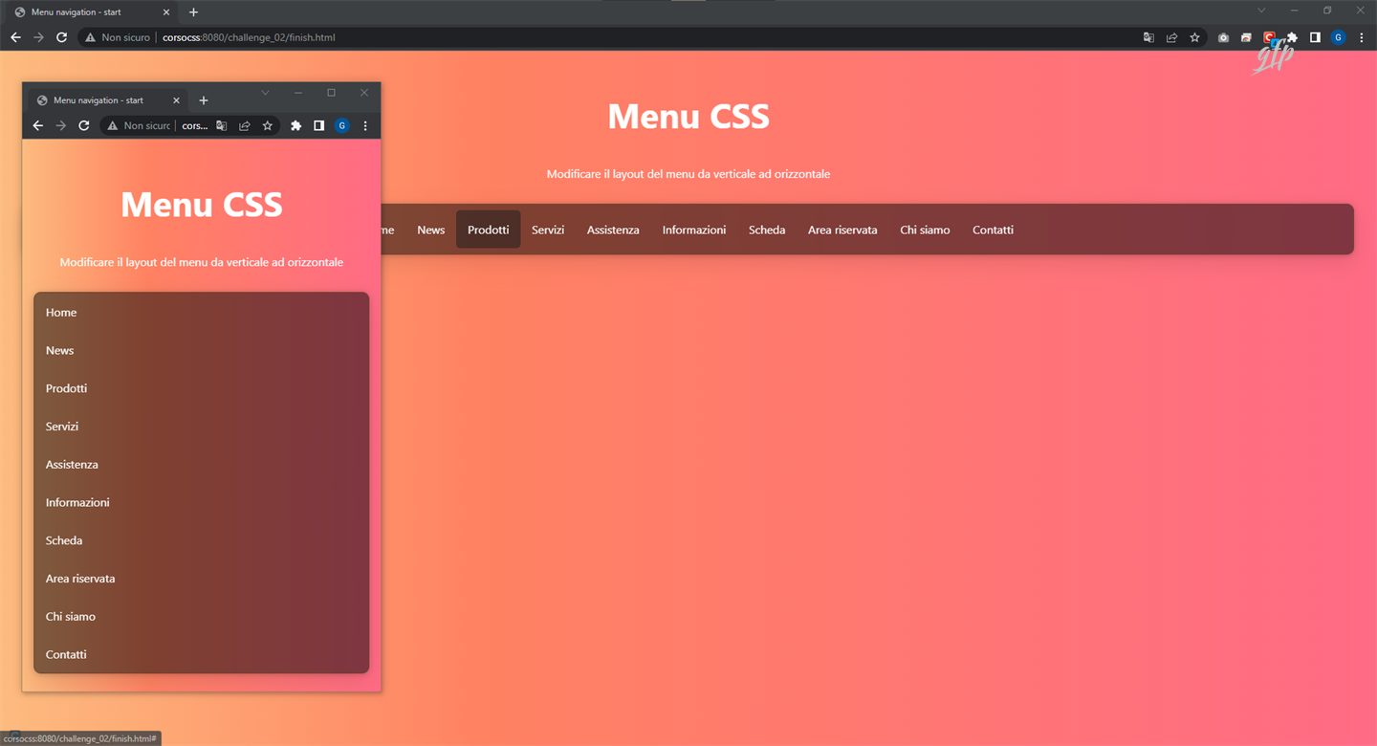Open three-dot menu in small front window
Screen dimensions: 1377x746
pyautogui.click(x=365, y=125)
